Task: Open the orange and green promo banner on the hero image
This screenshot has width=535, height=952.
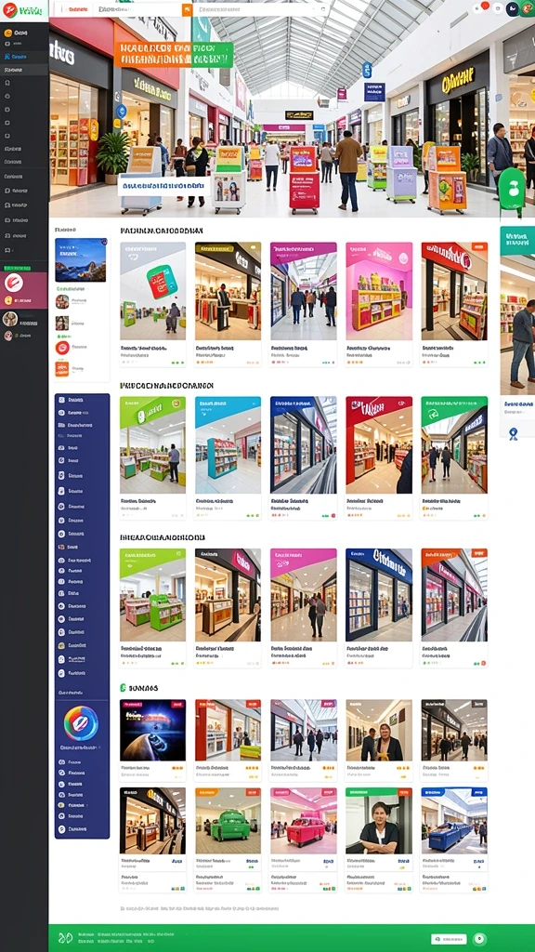Action: 174,54
